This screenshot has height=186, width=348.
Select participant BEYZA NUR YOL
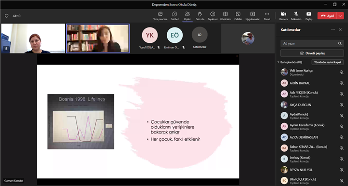coord(312,170)
